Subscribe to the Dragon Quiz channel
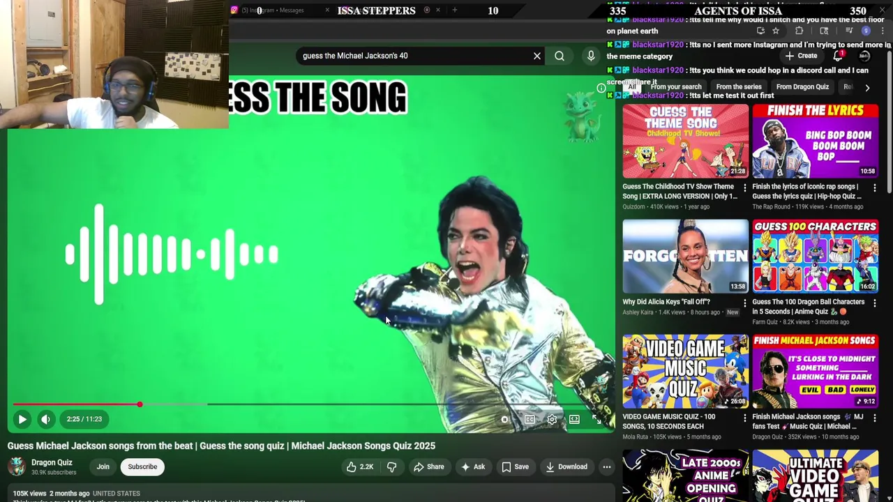This screenshot has width=893, height=502. (142, 466)
